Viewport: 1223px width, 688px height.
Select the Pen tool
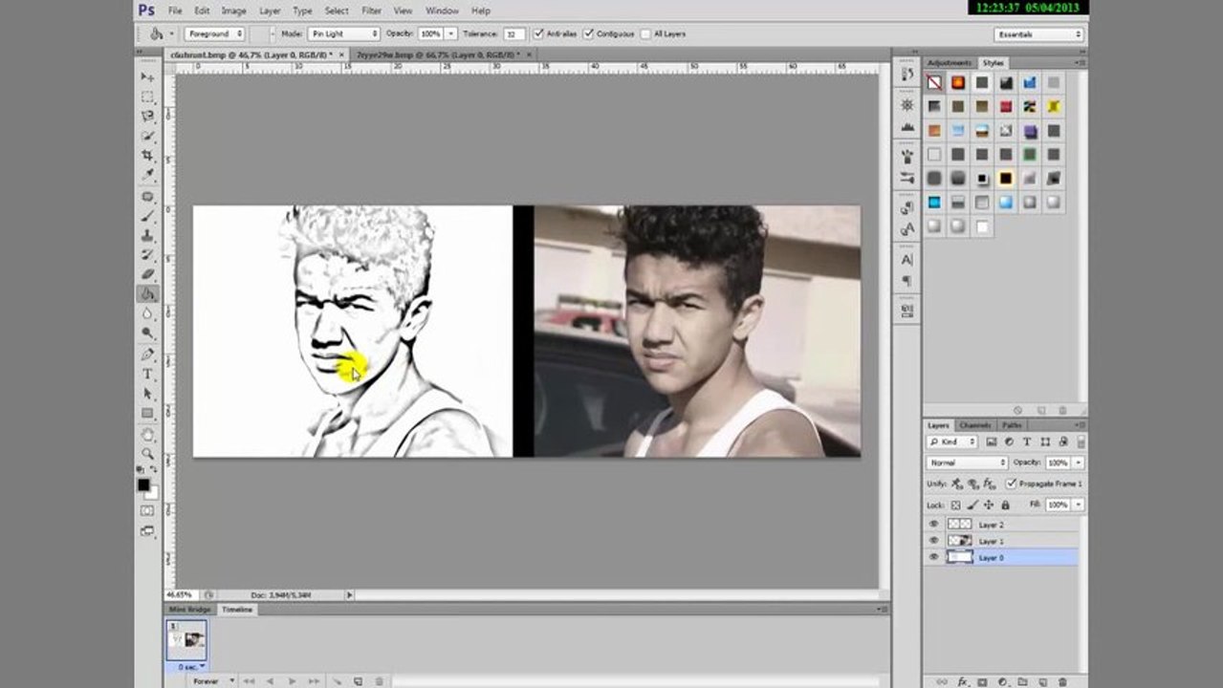147,355
